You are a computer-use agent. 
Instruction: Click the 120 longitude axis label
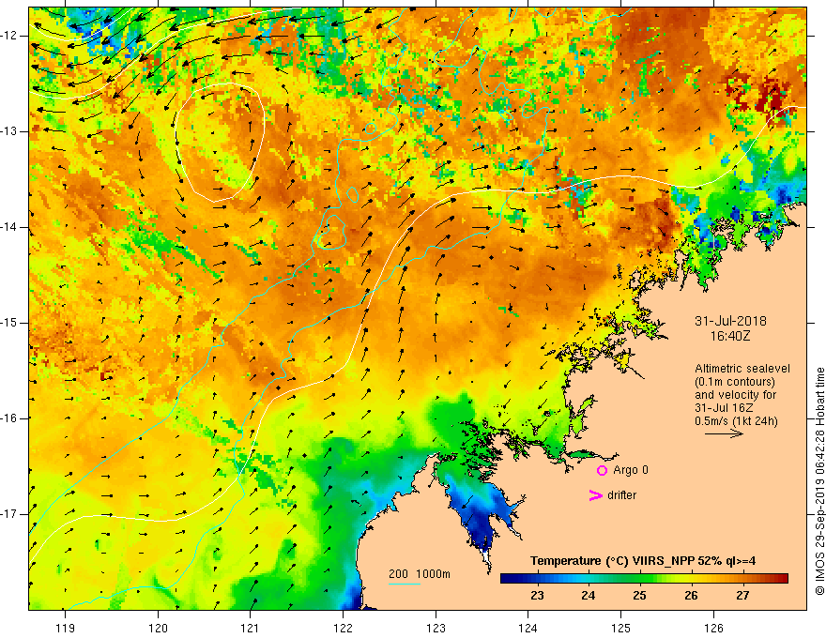[x=158, y=628]
